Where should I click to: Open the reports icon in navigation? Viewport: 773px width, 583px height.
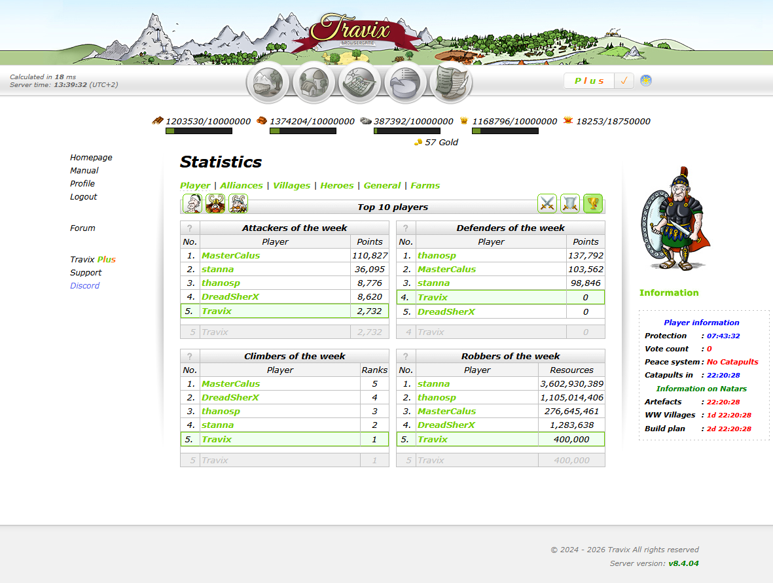pos(450,82)
